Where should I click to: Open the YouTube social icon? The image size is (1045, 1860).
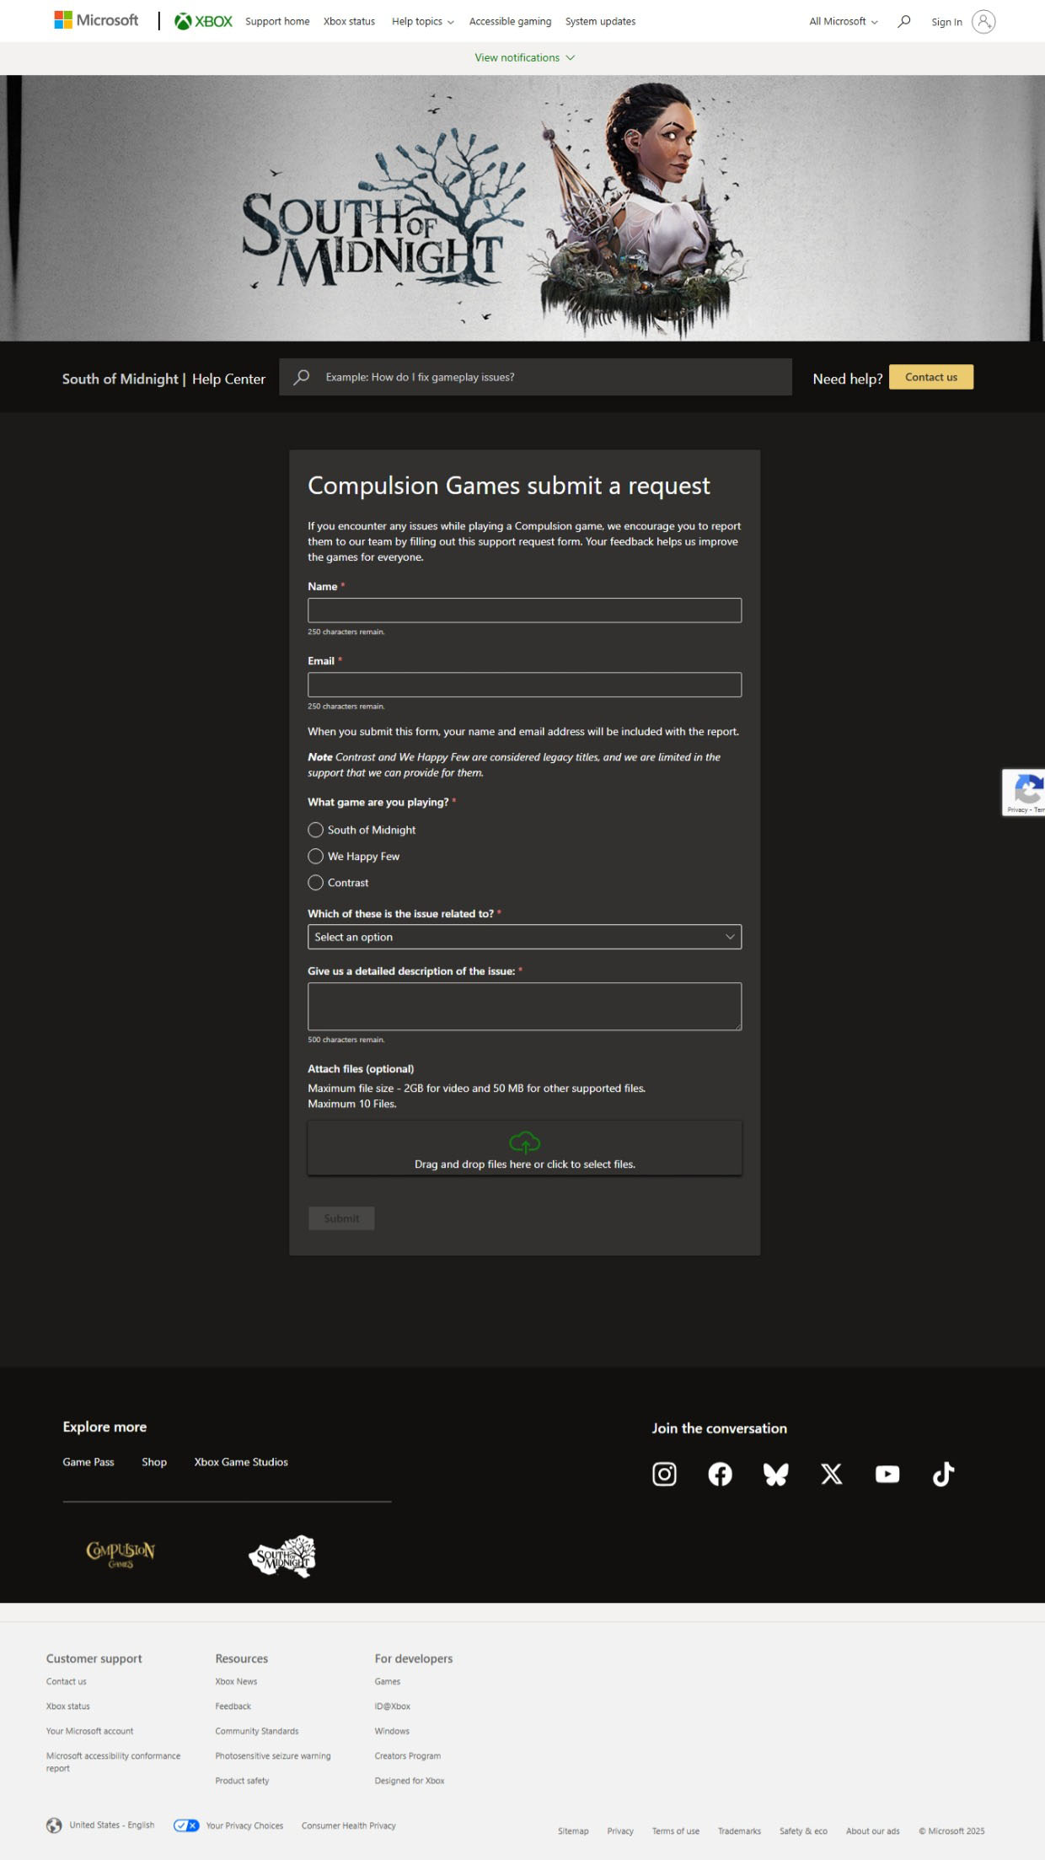(x=887, y=1474)
